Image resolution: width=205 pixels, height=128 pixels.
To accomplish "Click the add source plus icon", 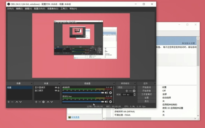I will pyautogui.click(x=36, y=102).
